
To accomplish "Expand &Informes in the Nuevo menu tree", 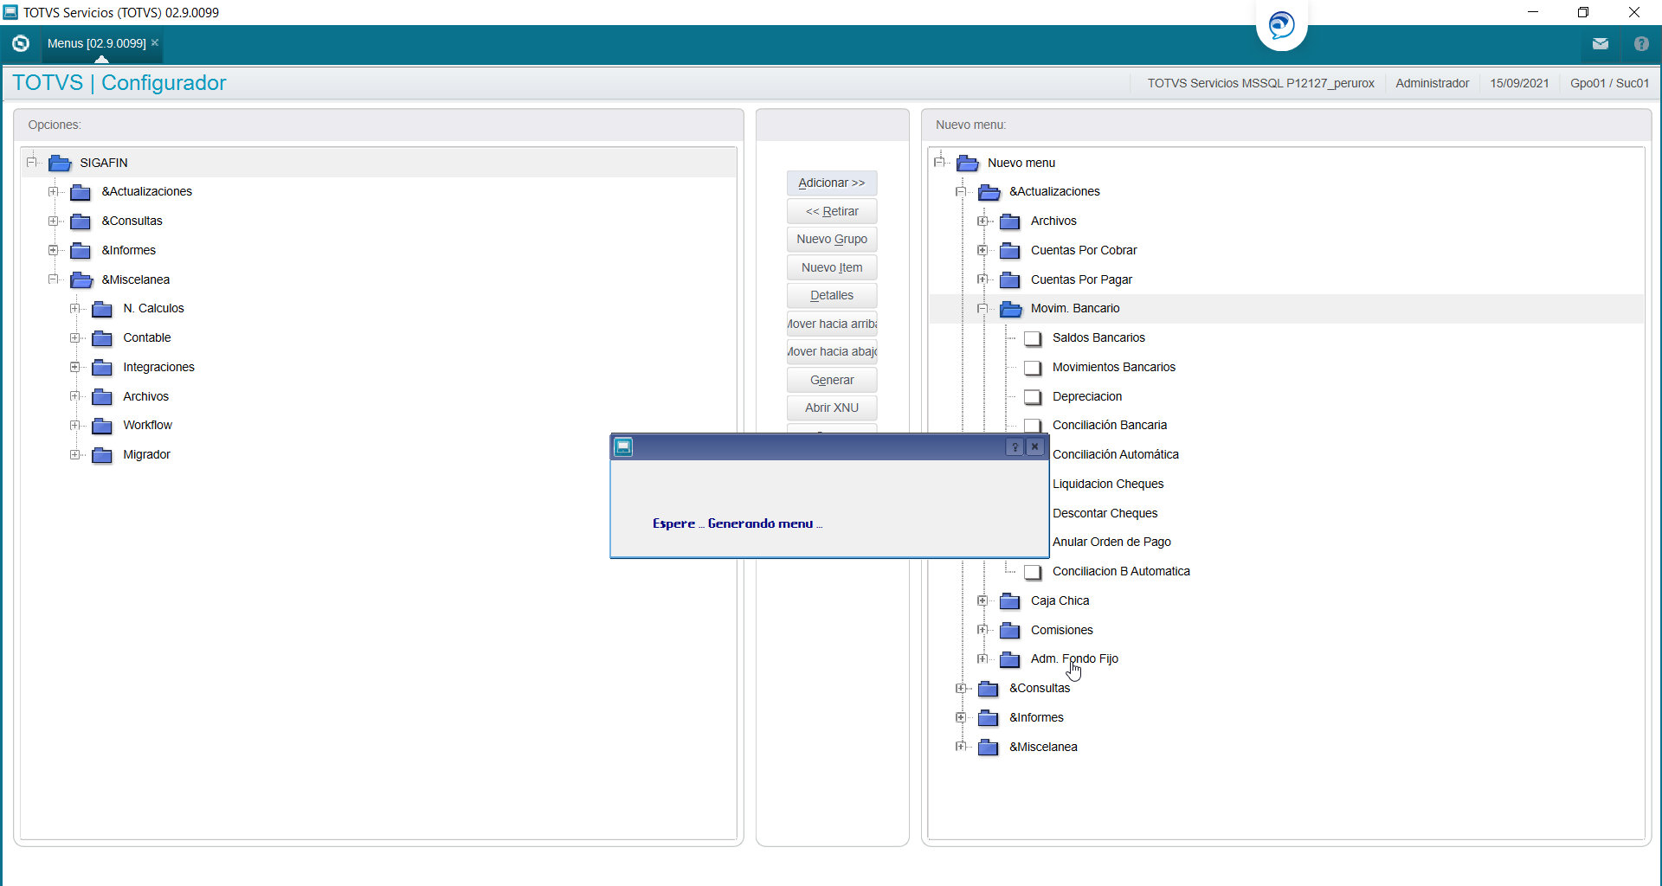I will coord(961,717).
